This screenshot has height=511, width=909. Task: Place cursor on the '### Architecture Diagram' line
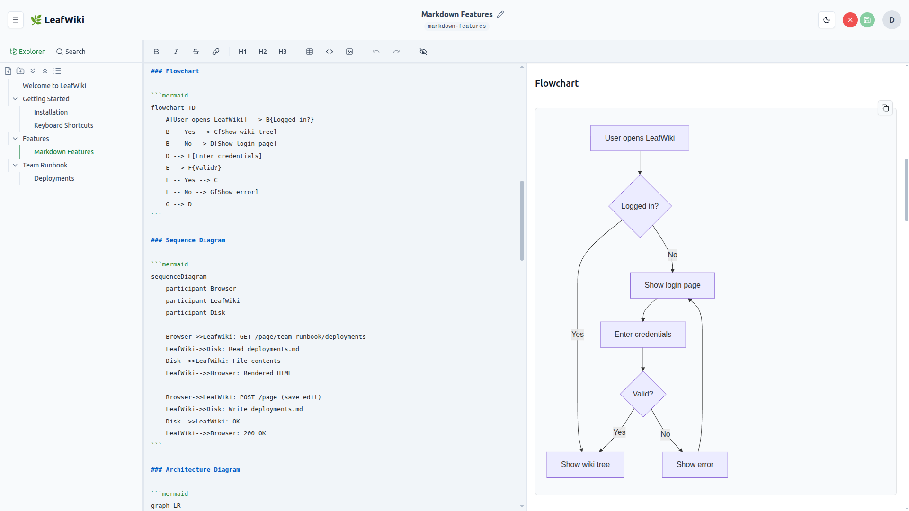click(196, 470)
